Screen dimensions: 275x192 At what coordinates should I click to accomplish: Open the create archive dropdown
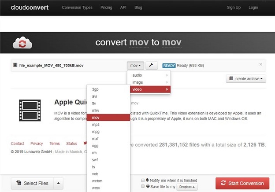click(x=246, y=79)
